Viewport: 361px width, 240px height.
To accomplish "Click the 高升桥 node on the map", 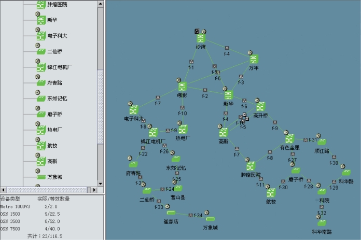I will (x=260, y=106).
